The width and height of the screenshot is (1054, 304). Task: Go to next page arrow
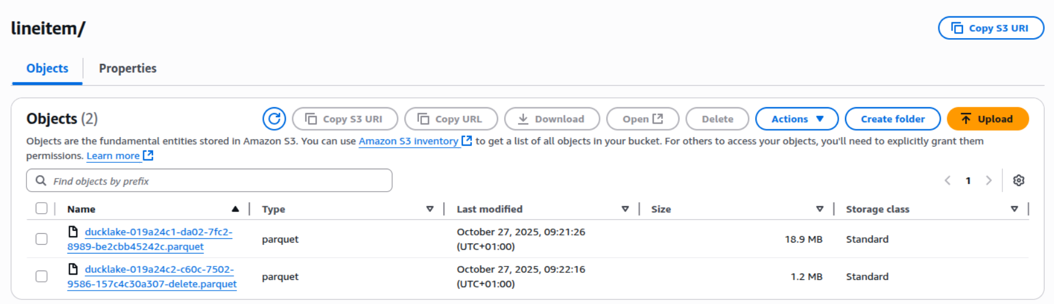click(989, 180)
